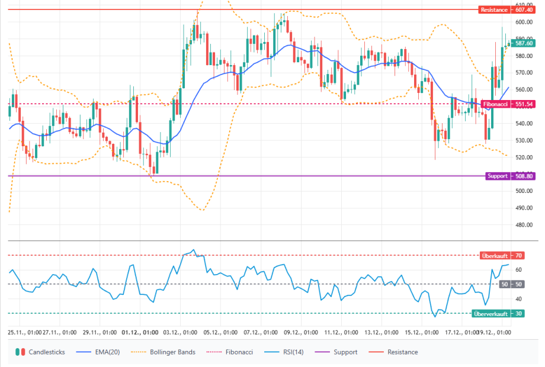Click the Überverkauft 30 RSI label
The image size is (545, 367).
click(496, 314)
